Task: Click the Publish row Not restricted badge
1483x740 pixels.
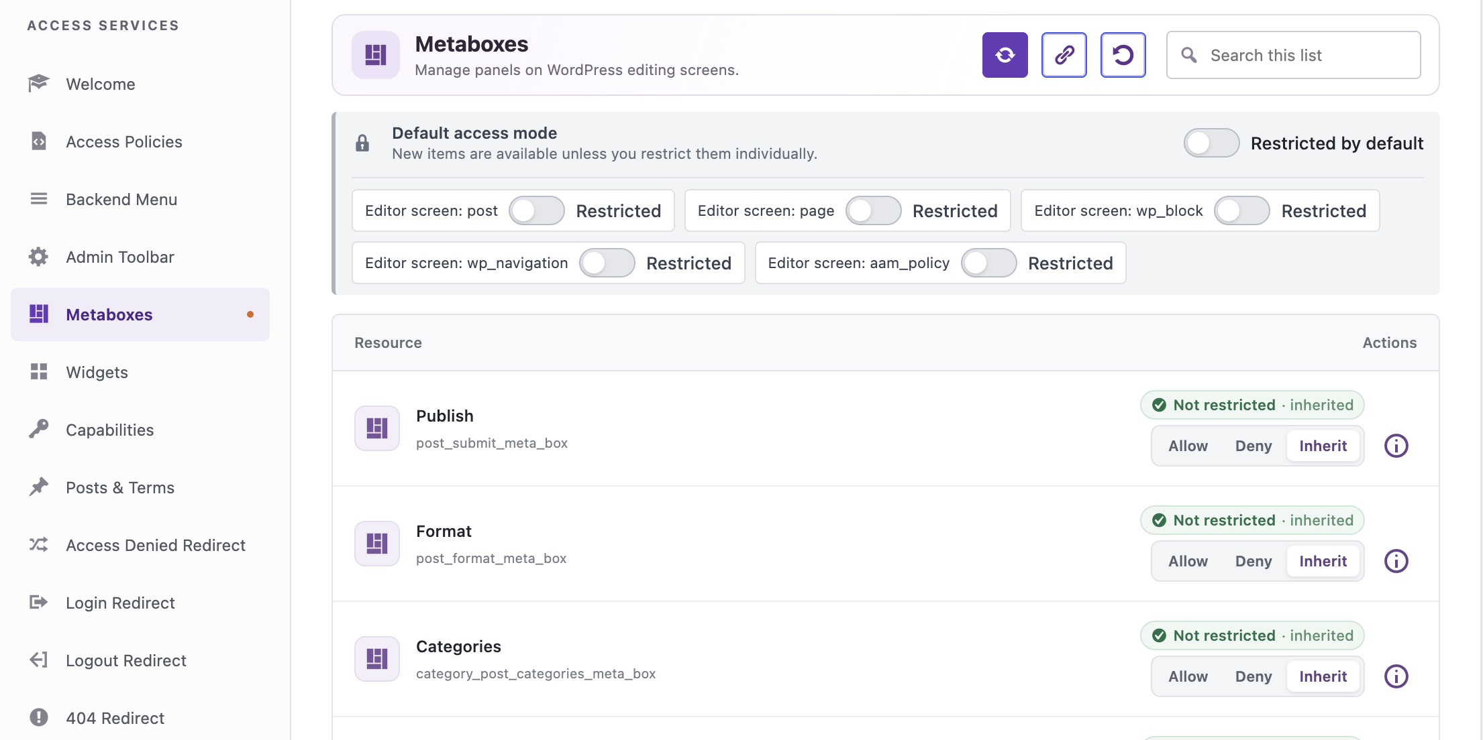Action: [x=1252, y=405]
